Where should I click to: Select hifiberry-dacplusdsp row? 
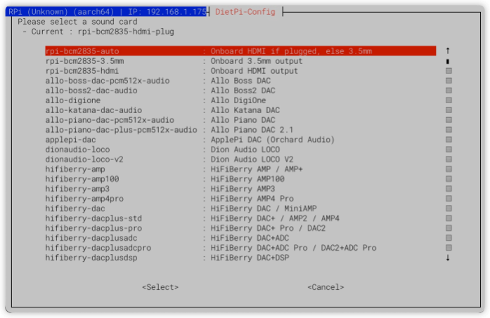click(x=240, y=258)
